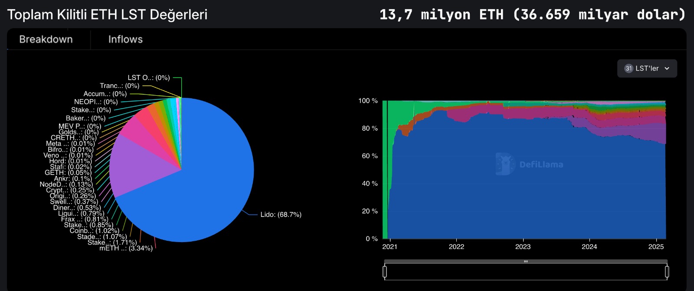Click the Stade..: (1.07%) label

[102, 237]
